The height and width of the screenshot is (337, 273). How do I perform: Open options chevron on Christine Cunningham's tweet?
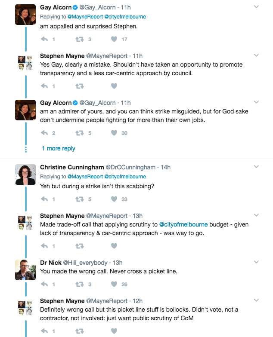pyautogui.click(x=256, y=167)
